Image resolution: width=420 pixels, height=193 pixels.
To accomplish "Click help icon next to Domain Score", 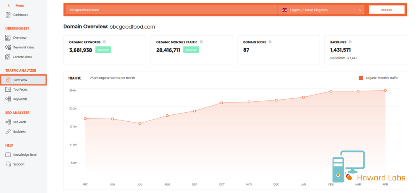I will pyautogui.click(x=270, y=42).
